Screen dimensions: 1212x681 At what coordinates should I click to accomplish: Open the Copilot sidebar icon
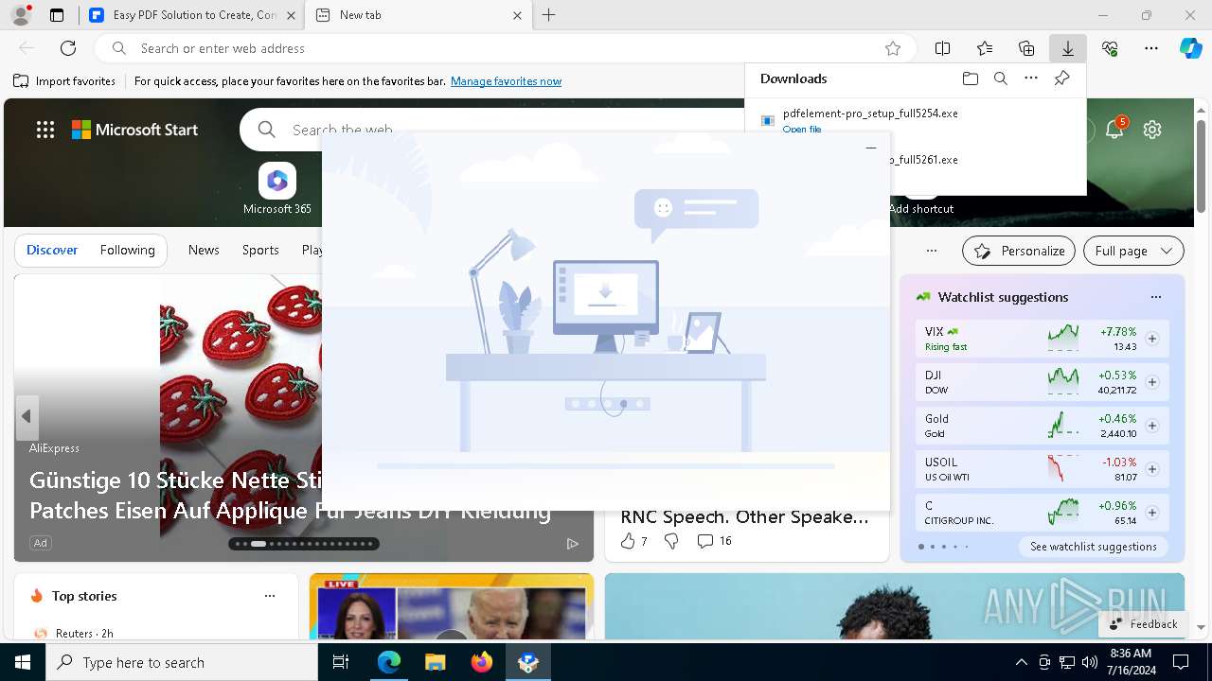point(1190,48)
